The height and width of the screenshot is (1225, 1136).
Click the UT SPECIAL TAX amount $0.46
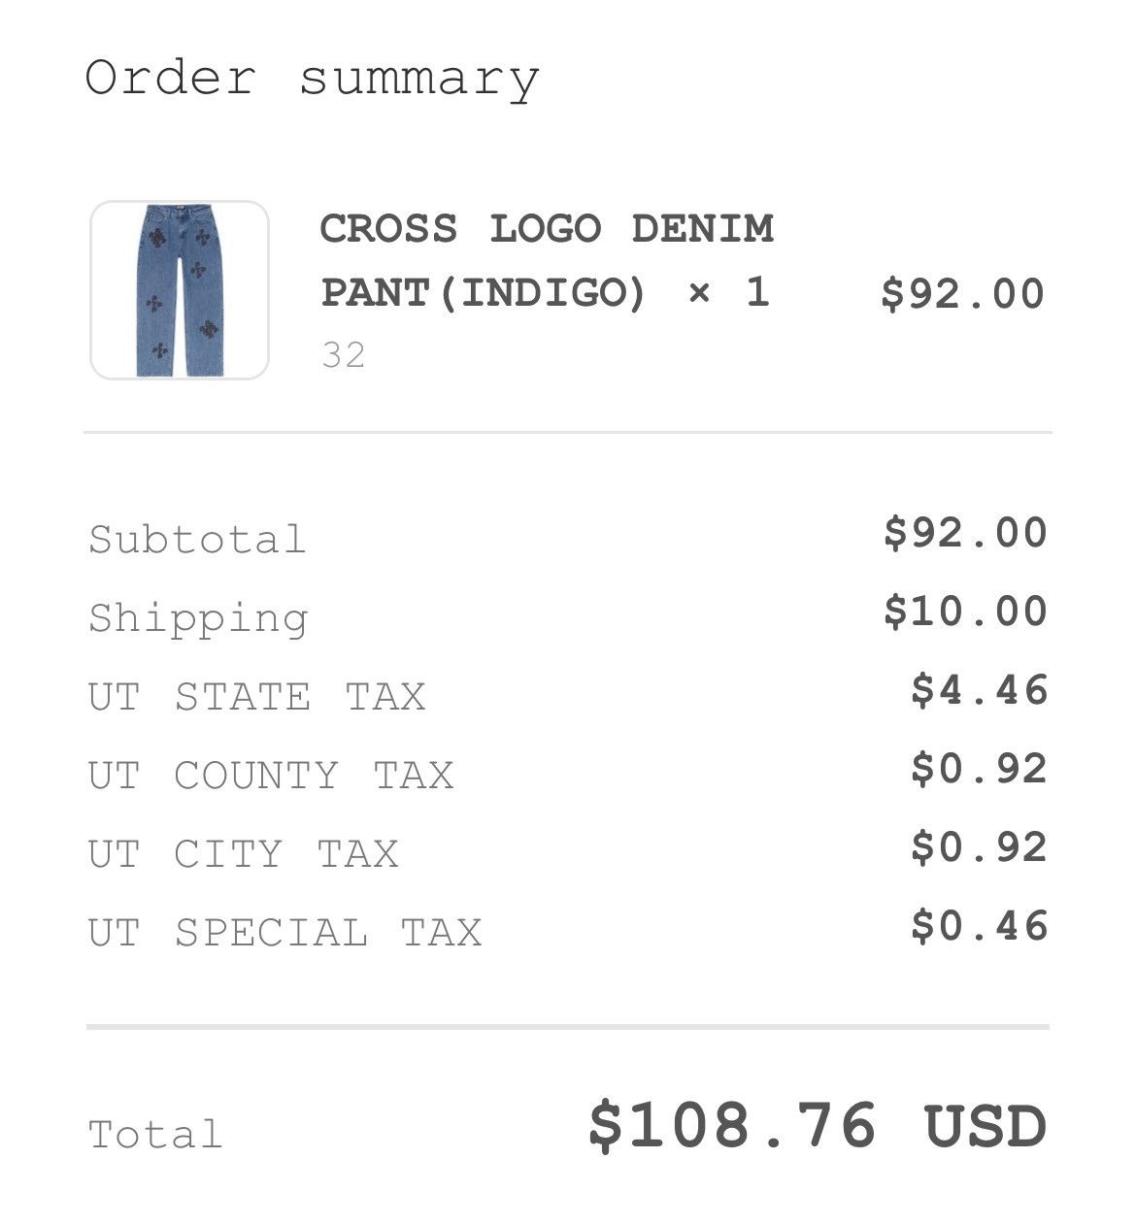click(980, 926)
